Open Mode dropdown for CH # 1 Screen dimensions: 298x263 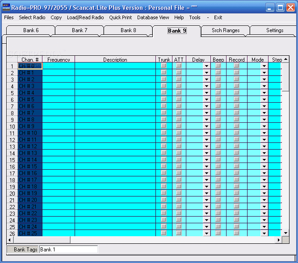(264, 72)
